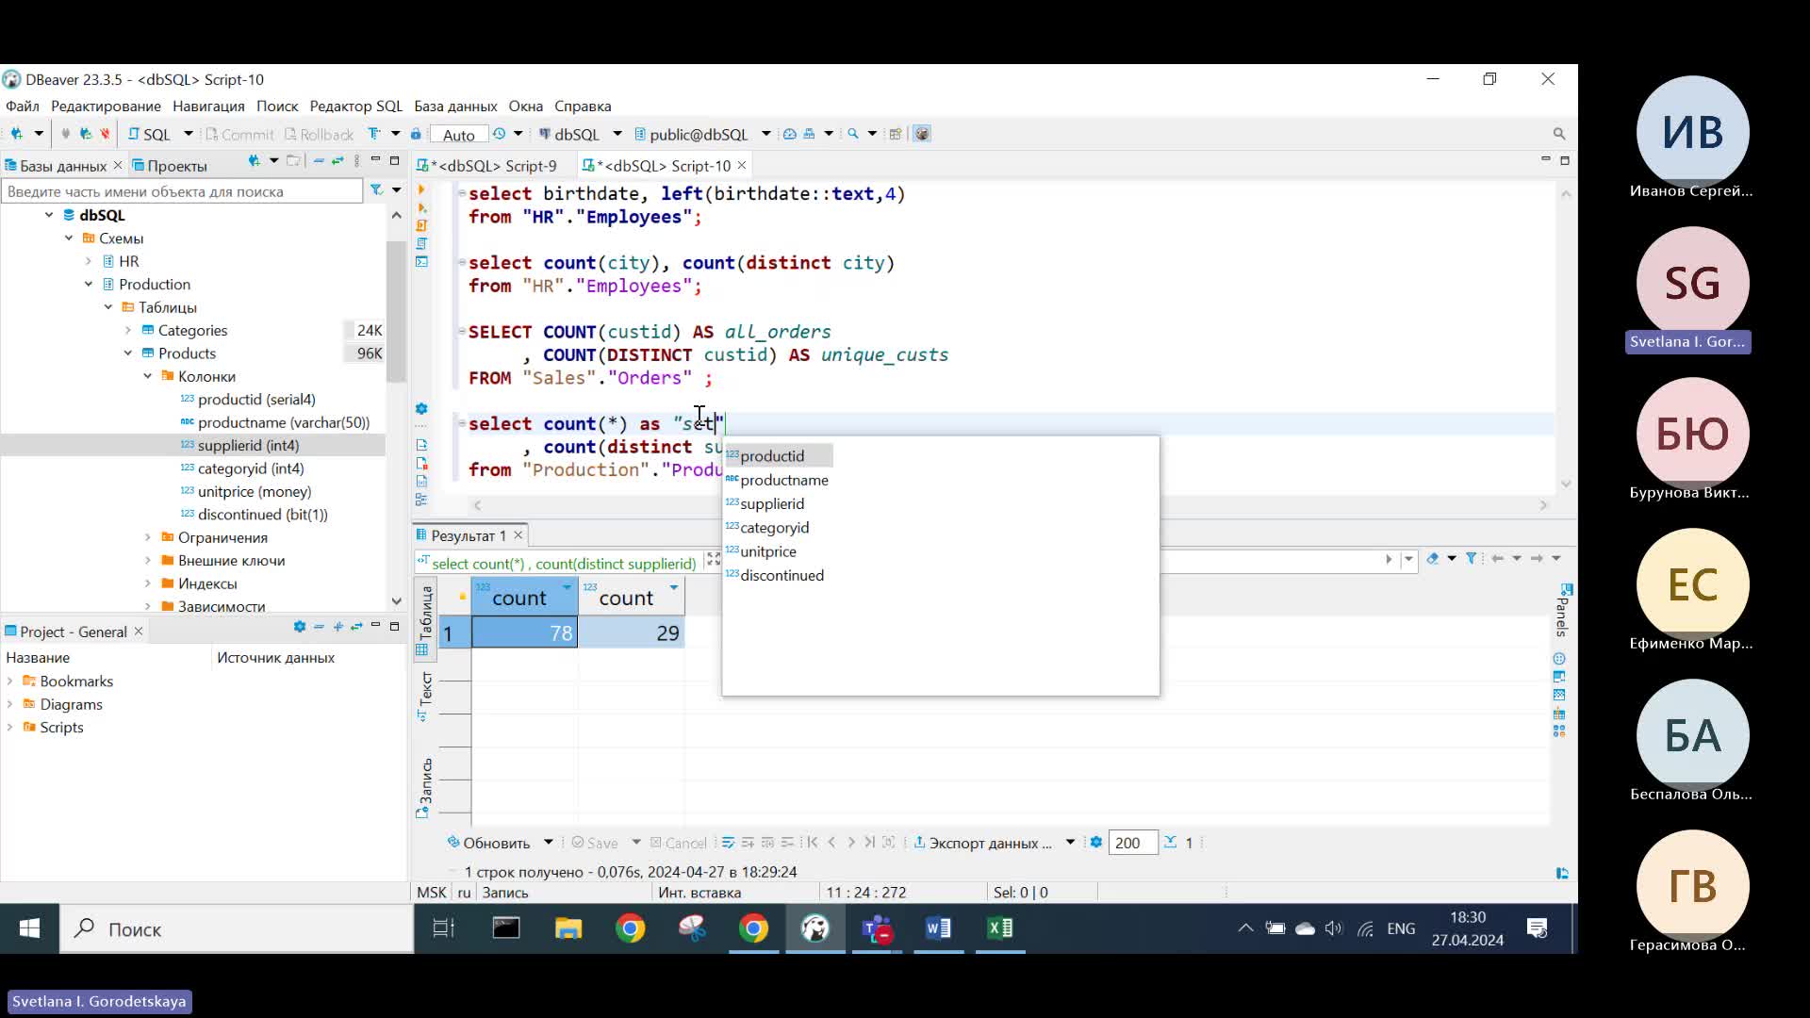1810x1018 pixels.
Task: Toggle the connection read-only lock icon
Action: (x=416, y=134)
